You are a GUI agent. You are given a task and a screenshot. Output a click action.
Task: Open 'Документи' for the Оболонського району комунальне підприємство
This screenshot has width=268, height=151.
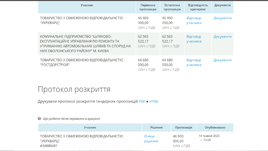point(222,37)
